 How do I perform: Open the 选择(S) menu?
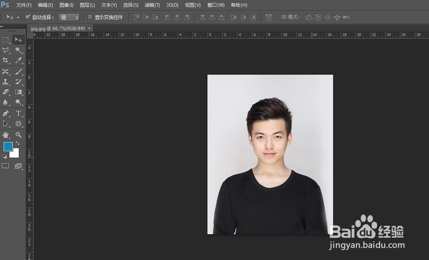130,5
